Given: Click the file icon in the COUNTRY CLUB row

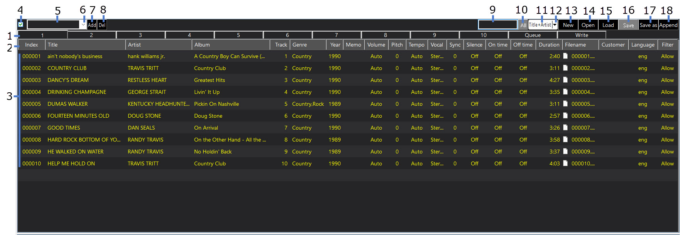Looking at the screenshot, I should [x=565, y=68].
